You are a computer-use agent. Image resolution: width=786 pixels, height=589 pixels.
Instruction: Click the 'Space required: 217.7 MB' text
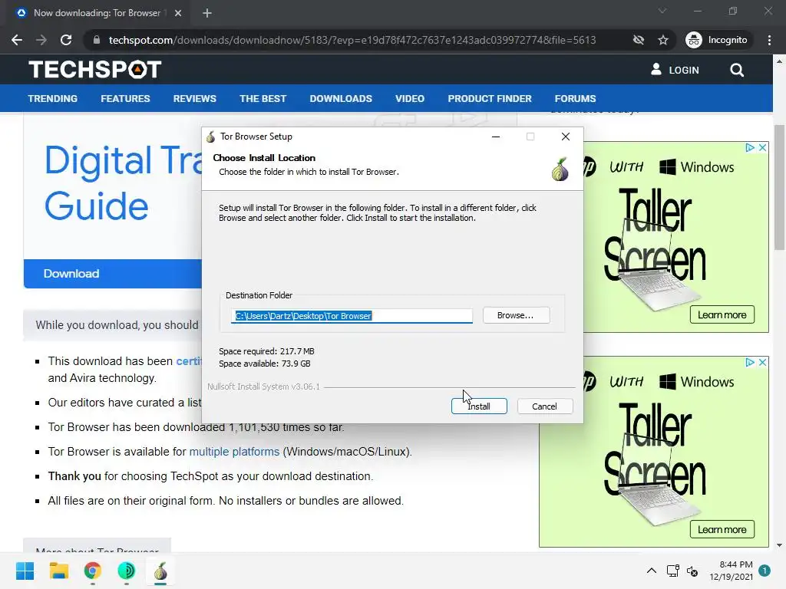(266, 351)
